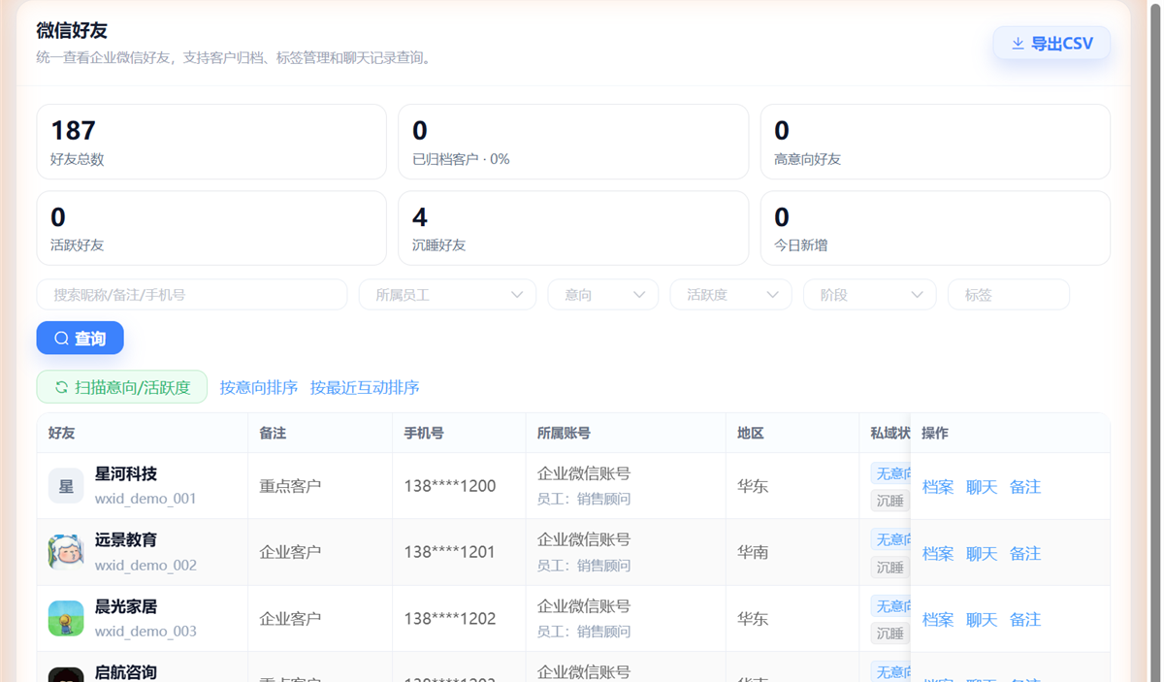
Task: Click 重点客户 remark in 星河科技 row
Action: [x=290, y=486]
